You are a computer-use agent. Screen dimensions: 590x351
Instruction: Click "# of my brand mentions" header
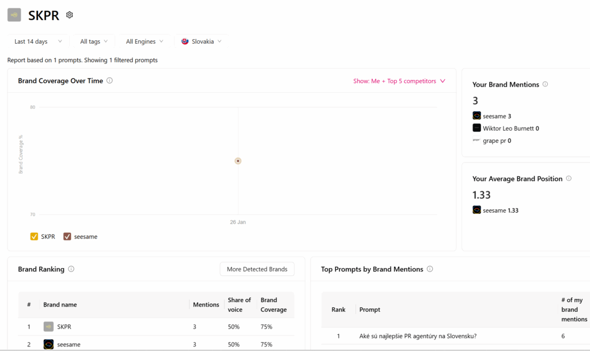574,310
